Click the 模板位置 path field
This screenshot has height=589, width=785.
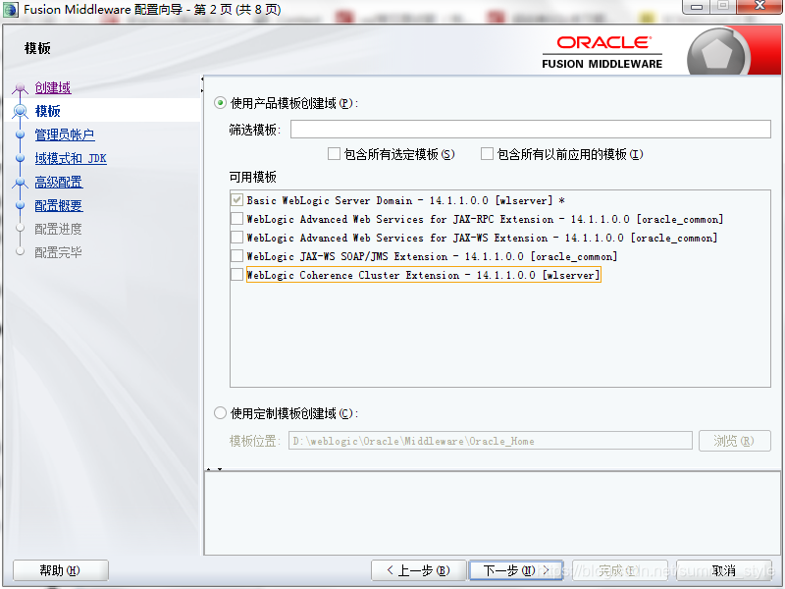point(490,441)
